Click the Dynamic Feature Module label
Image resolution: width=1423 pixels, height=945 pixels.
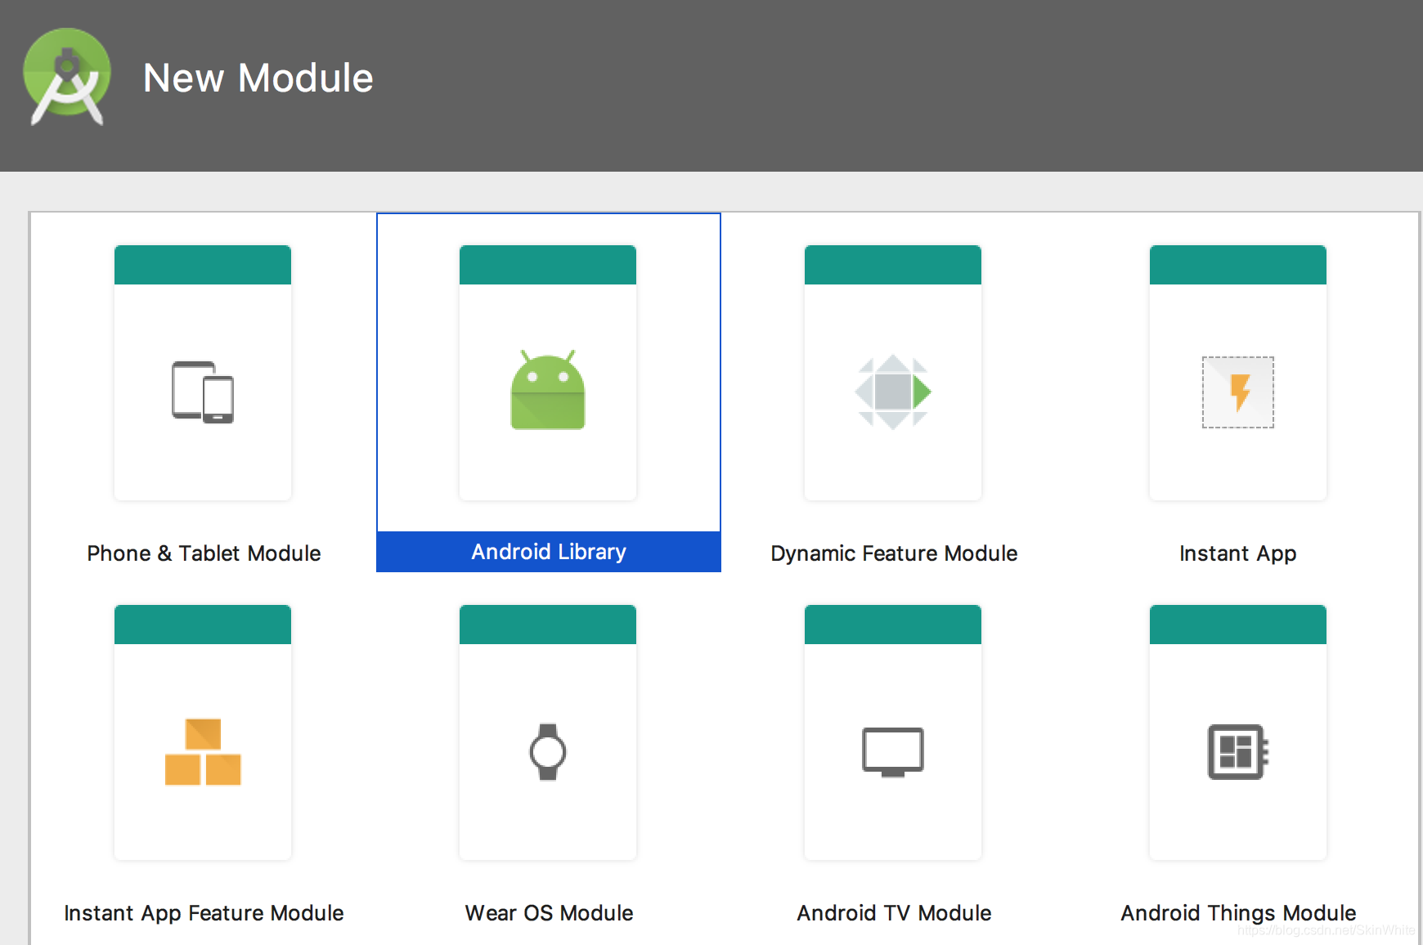(894, 553)
